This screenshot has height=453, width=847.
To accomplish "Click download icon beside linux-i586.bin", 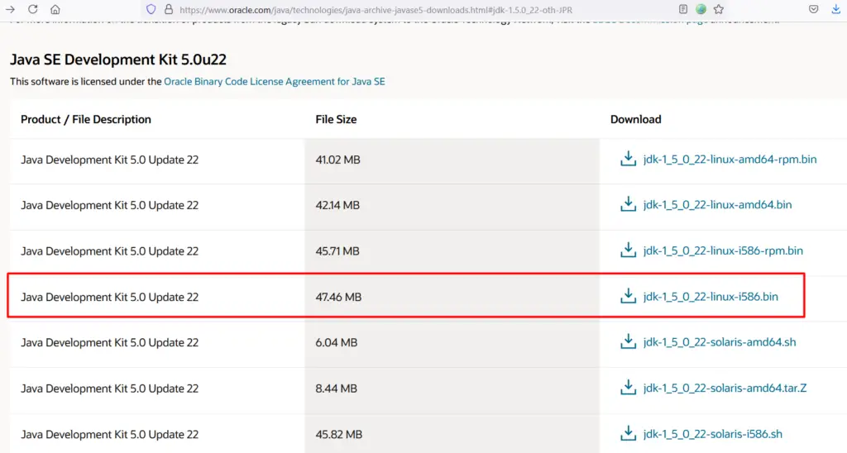I will [x=628, y=296].
